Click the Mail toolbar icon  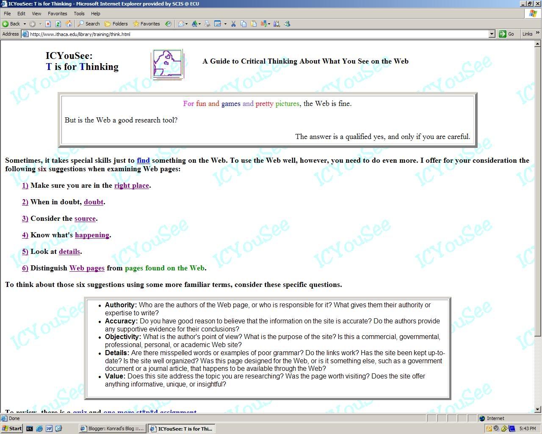181,24
